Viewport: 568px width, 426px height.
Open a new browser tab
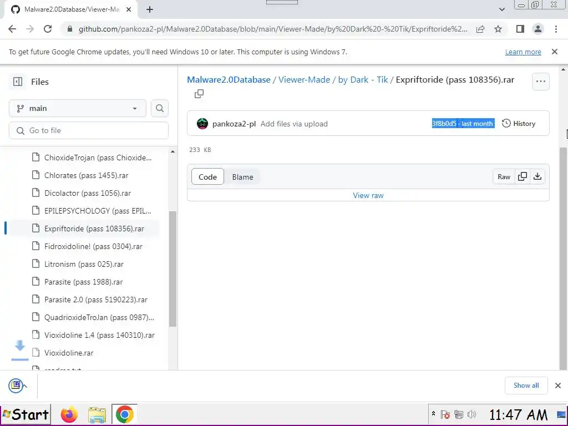pos(150,10)
